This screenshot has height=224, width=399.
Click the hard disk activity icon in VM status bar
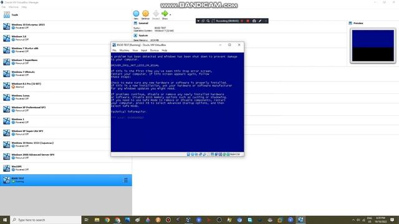point(188,154)
